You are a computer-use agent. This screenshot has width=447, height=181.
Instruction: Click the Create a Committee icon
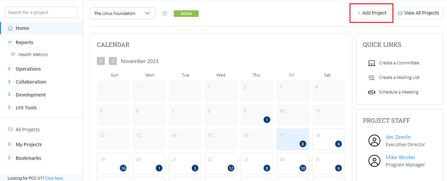point(371,63)
